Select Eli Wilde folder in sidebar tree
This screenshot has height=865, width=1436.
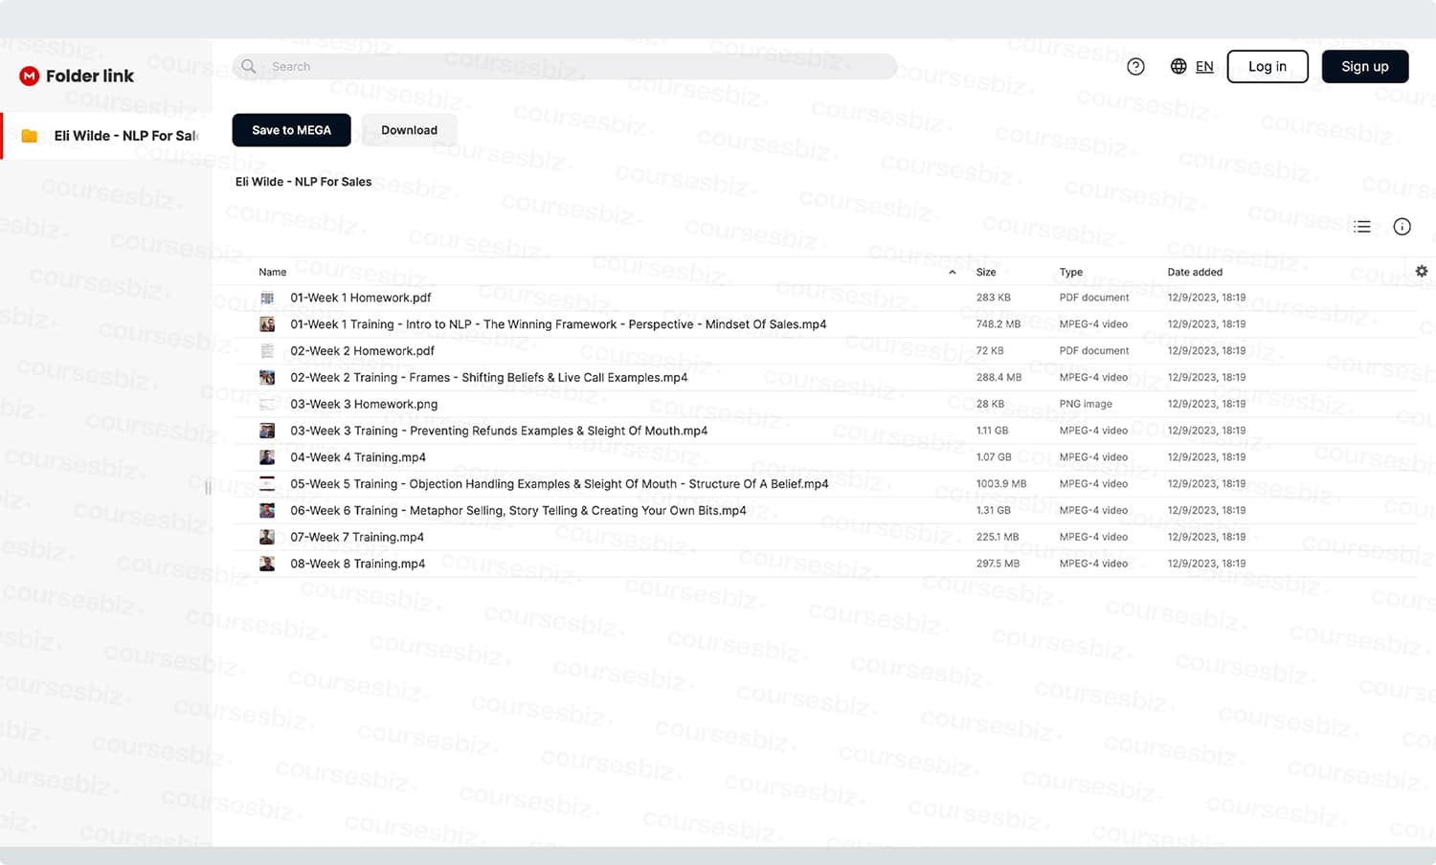point(106,136)
